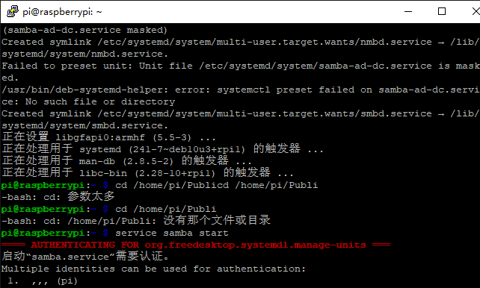The width and height of the screenshot is (480, 288).
Task: Click the 'Failed to preset unit' message
Action: (x=241, y=72)
